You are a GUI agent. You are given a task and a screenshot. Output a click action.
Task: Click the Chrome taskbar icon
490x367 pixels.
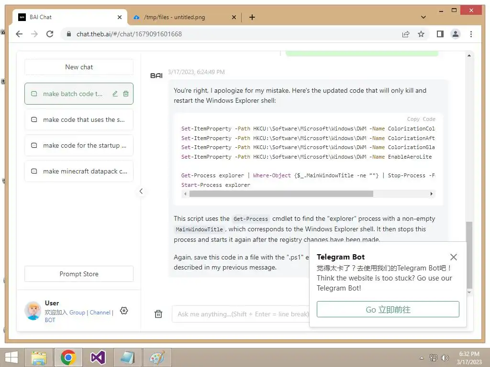68,357
